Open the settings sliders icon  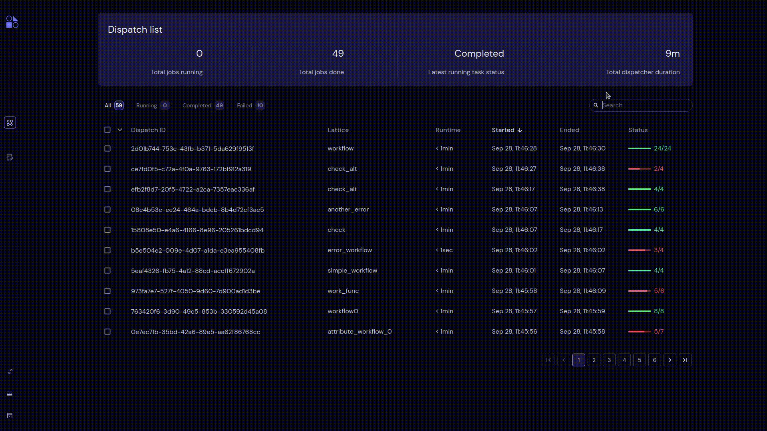pos(10,372)
